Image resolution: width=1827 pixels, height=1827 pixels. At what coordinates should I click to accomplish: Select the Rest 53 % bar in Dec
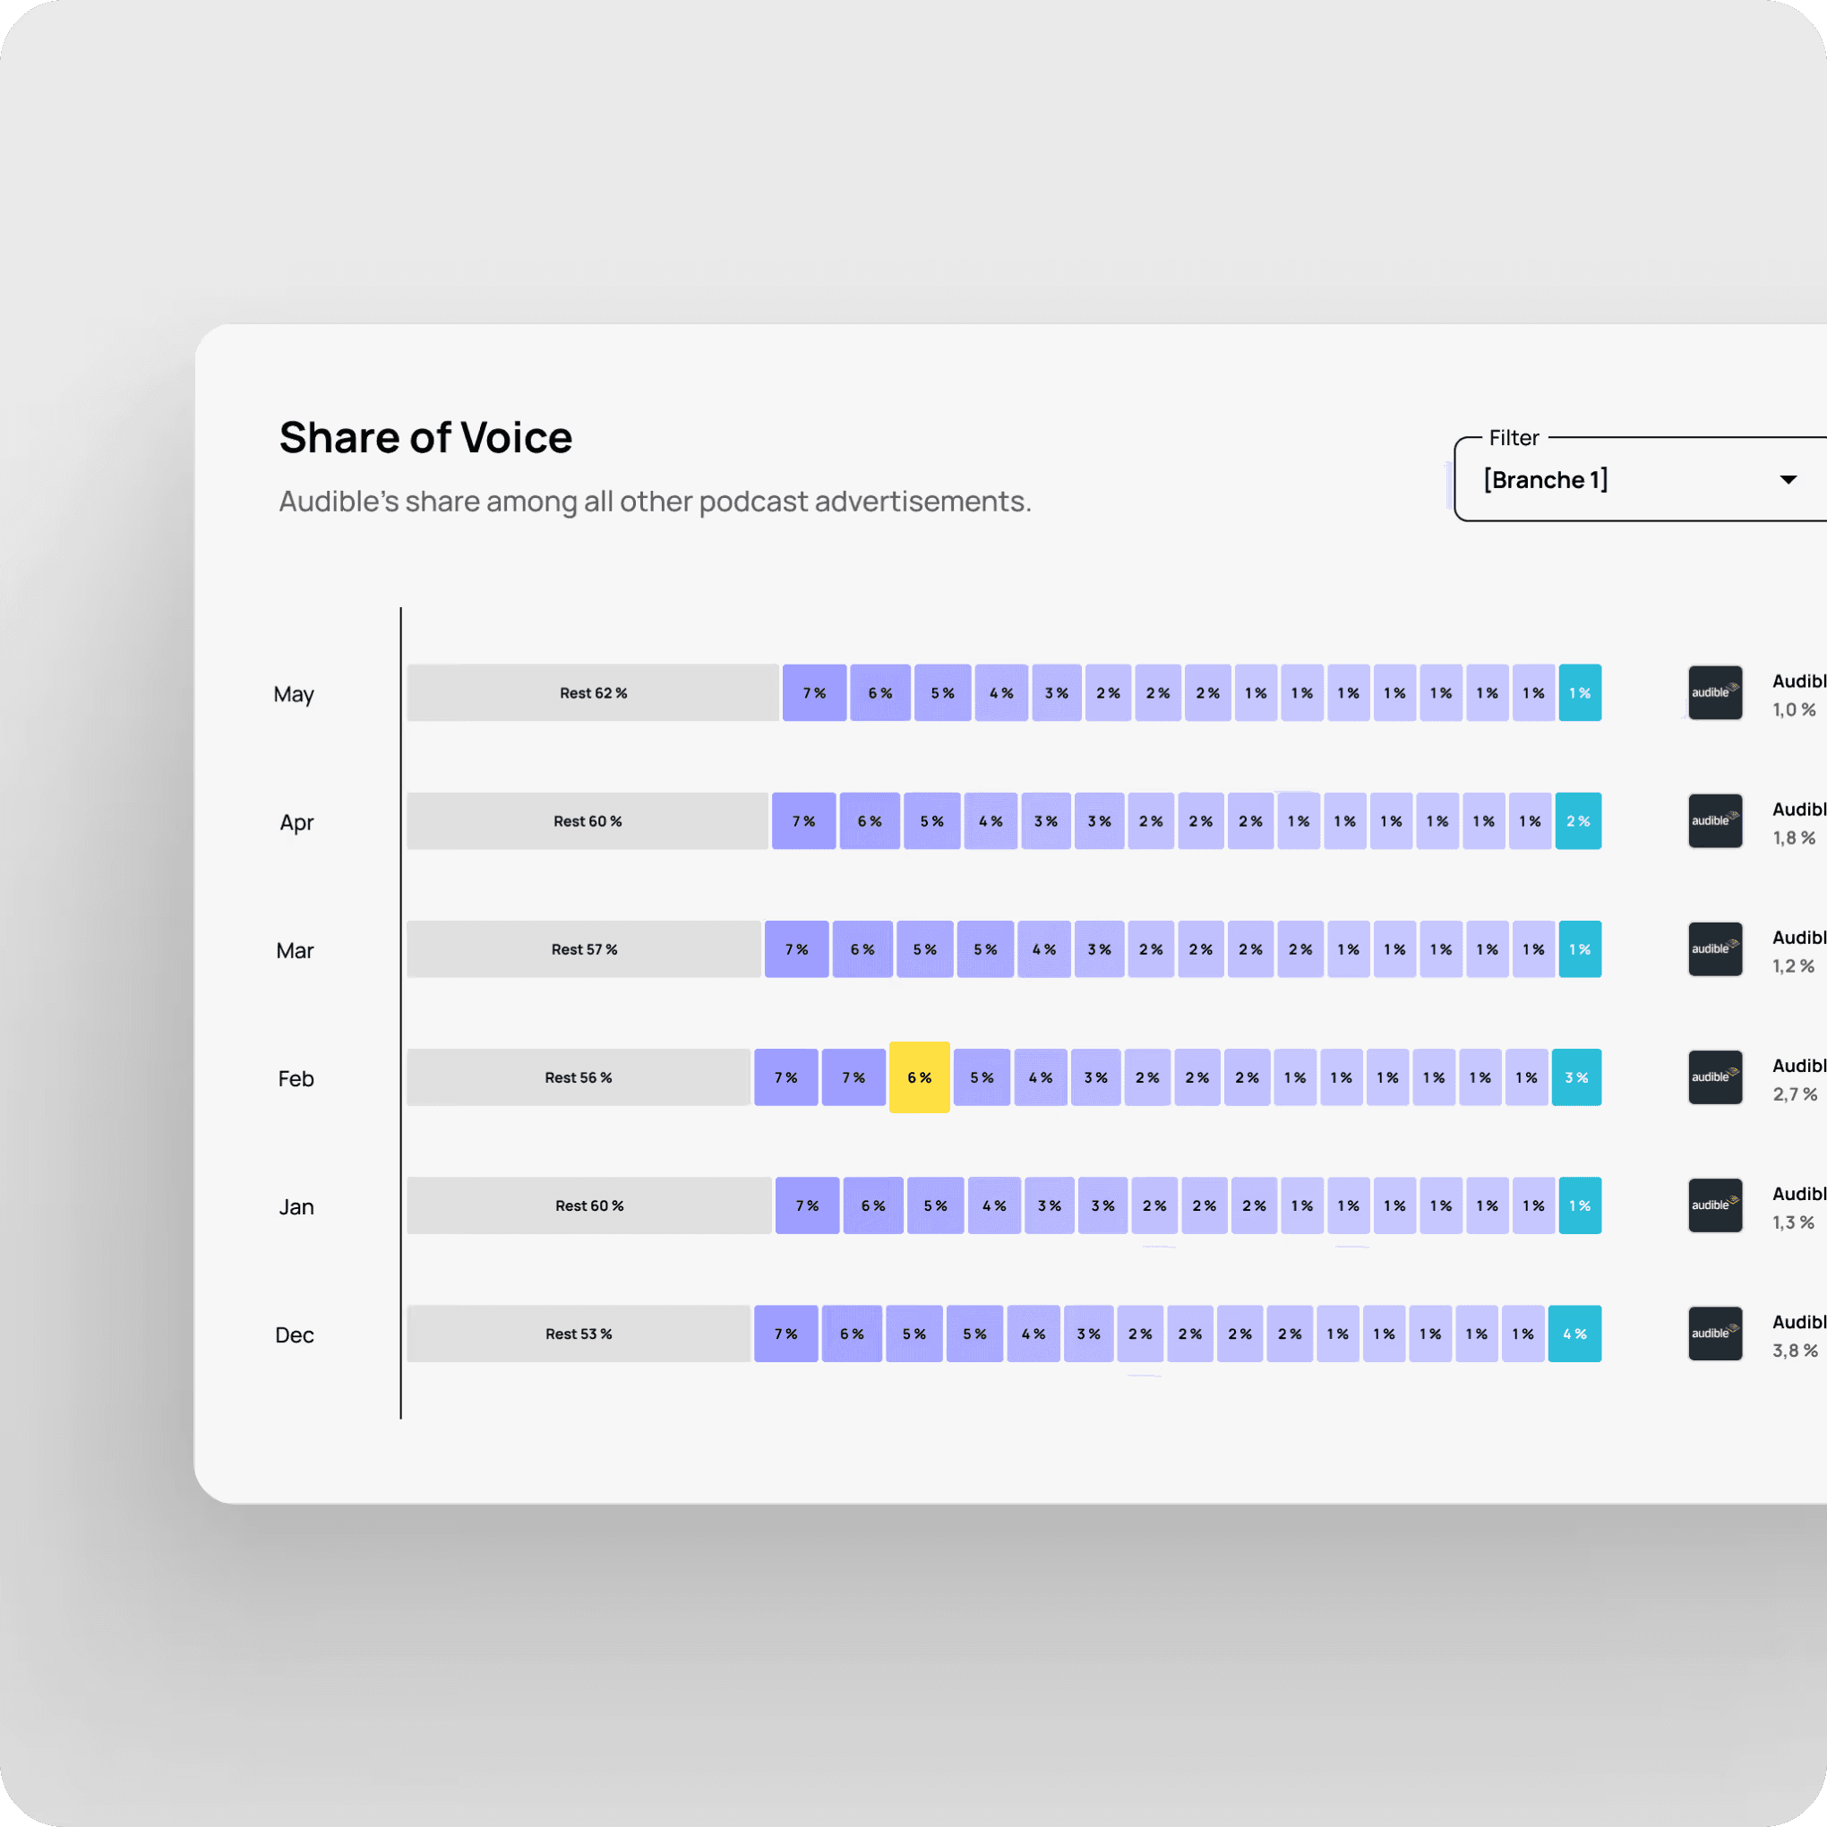pyautogui.click(x=578, y=1334)
